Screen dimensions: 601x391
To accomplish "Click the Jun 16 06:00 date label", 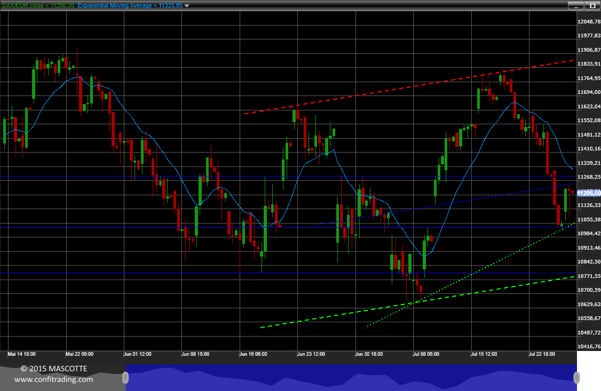I will (253, 354).
